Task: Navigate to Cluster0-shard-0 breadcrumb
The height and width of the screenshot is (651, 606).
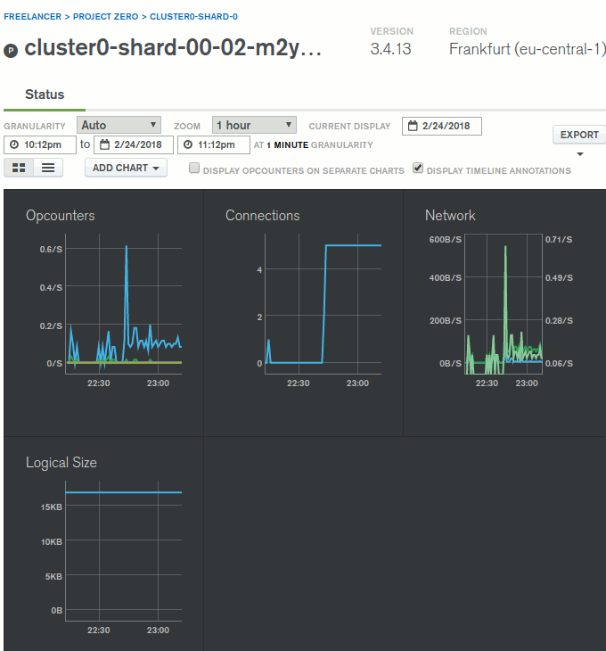Action: pos(193,17)
